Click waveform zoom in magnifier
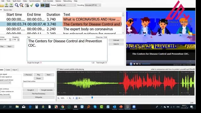Viewport: 201px width, 113px height. pos(70,98)
